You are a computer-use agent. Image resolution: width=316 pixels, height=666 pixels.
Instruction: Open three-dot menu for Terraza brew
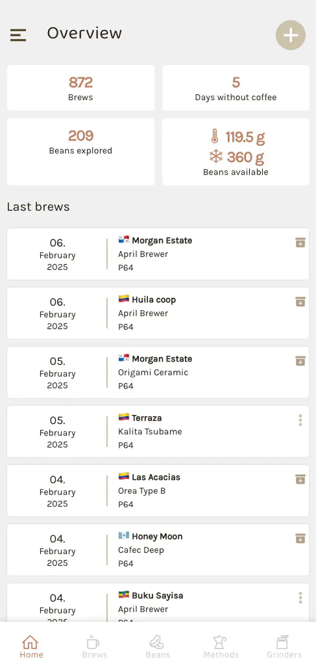[x=300, y=420]
